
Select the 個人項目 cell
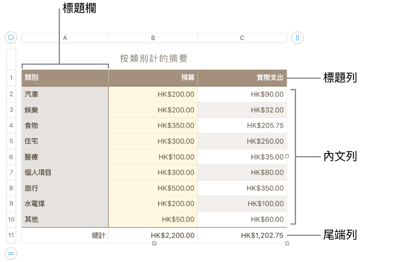point(65,172)
